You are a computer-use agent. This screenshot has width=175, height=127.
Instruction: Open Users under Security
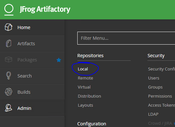154,78
